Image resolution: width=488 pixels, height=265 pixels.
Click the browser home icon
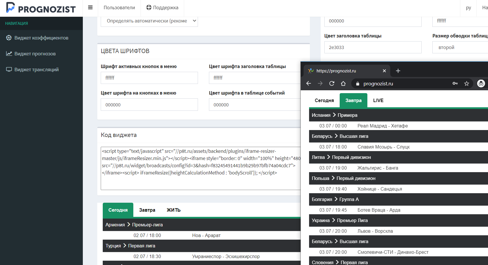(x=343, y=83)
